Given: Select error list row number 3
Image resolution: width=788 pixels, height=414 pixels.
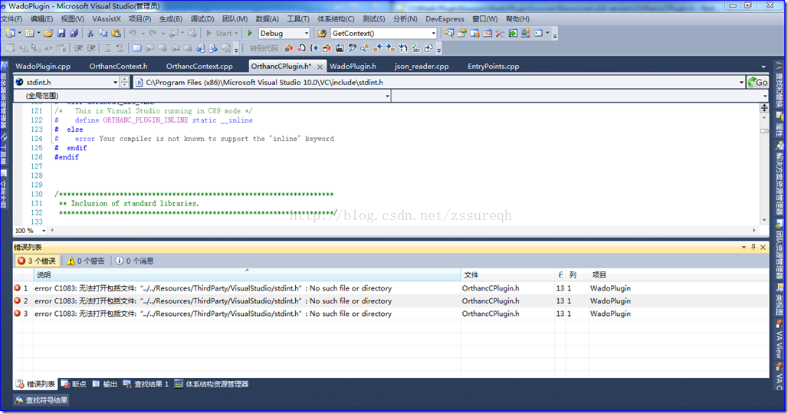Looking at the screenshot, I should point(391,314).
